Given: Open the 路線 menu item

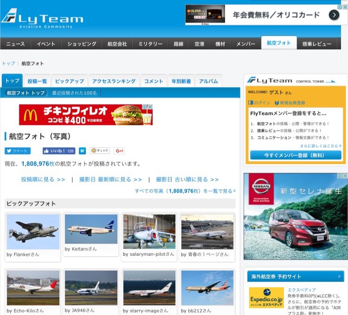Looking at the screenshot, I should pos(179,44).
